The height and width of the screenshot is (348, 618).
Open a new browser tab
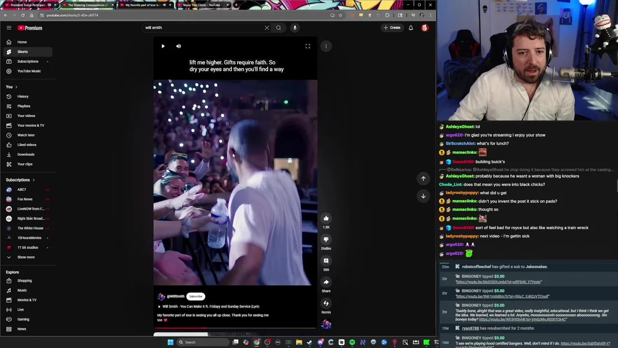tap(236, 5)
